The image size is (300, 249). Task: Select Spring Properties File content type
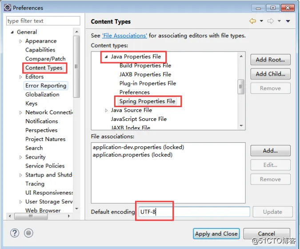tap(147, 101)
